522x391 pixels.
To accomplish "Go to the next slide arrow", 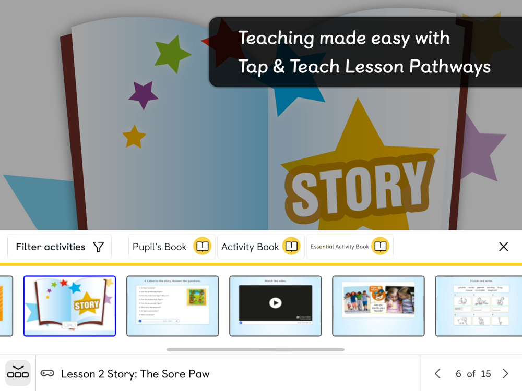I will pos(505,373).
